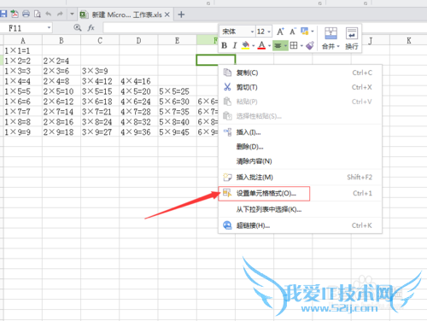427x321 pixels.
Task: Click the Undo arrow
Action: (49, 14)
